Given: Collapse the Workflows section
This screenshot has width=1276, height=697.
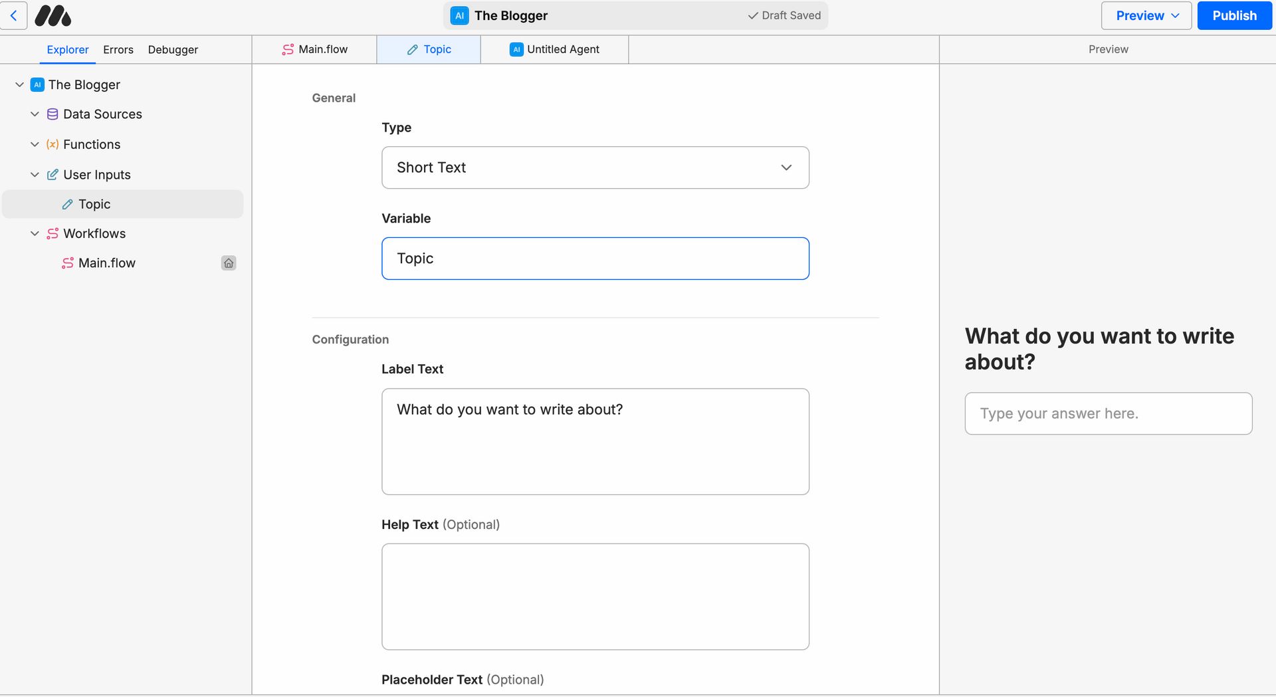Looking at the screenshot, I should (x=35, y=234).
